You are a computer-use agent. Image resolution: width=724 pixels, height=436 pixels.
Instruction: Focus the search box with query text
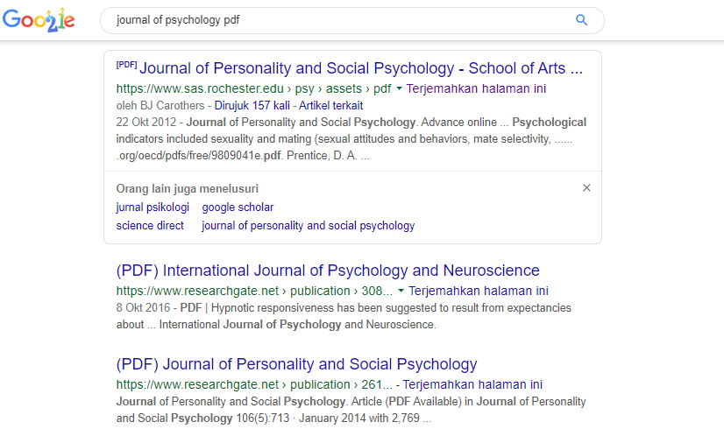pyautogui.click(x=351, y=20)
